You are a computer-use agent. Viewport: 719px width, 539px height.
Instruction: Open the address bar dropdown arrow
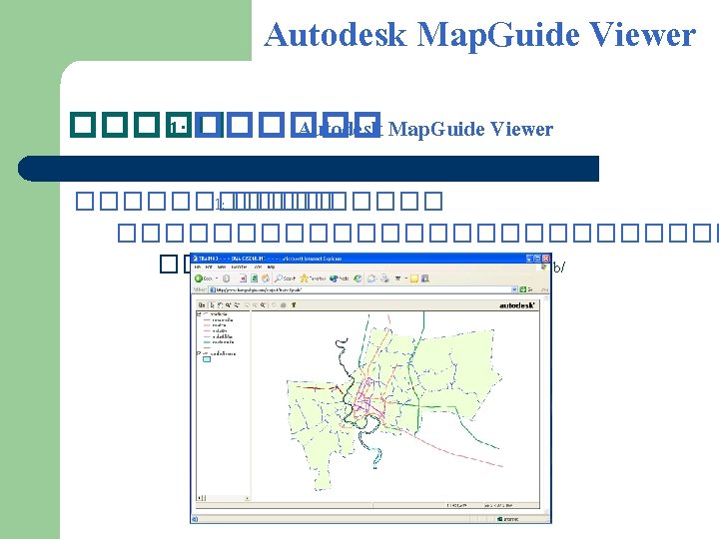point(514,289)
